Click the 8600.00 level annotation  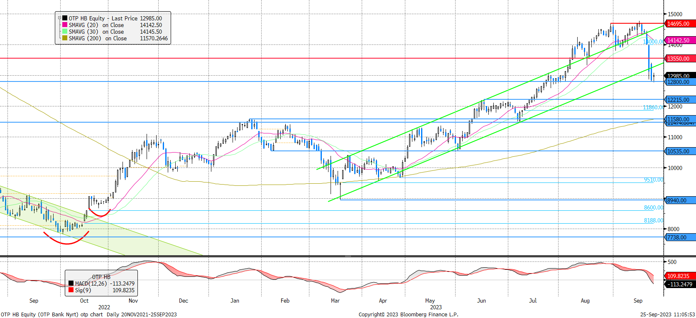[654, 207]
